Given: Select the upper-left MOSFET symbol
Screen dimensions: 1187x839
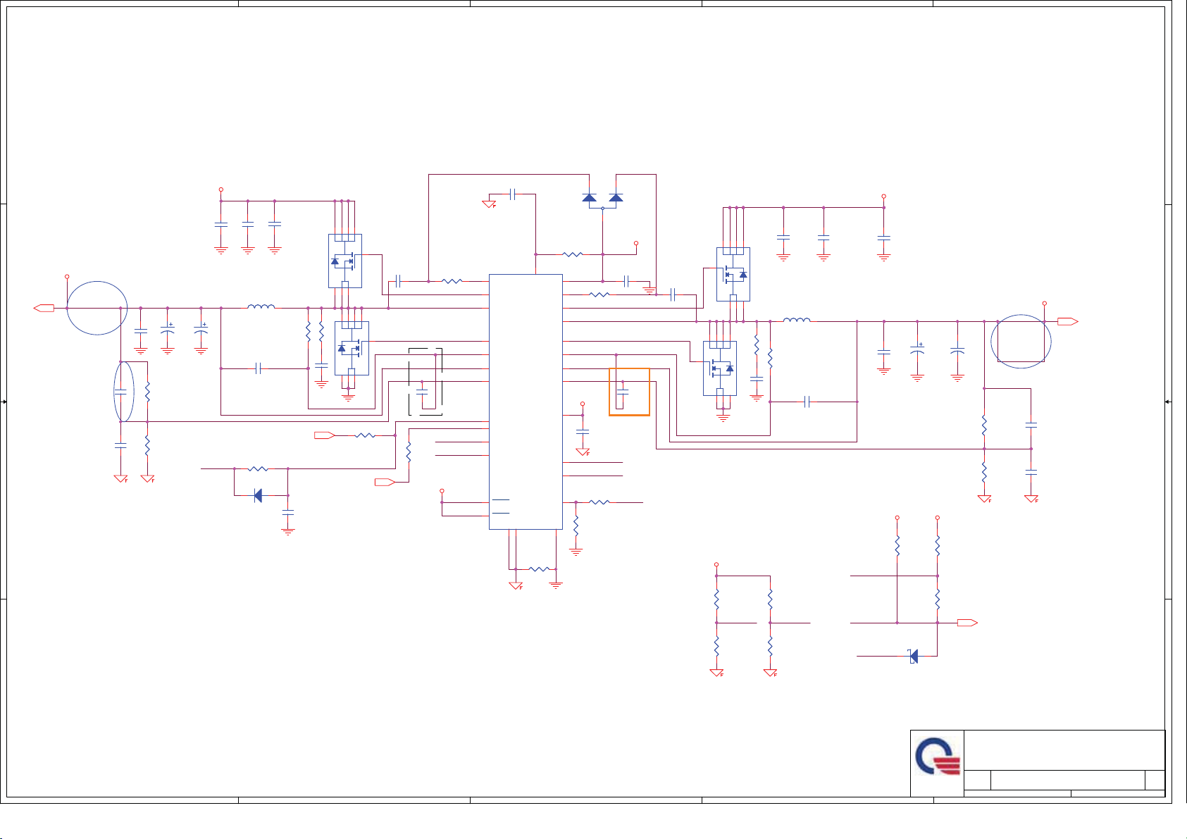Looking at the screenshot, I should pos(345,261).
